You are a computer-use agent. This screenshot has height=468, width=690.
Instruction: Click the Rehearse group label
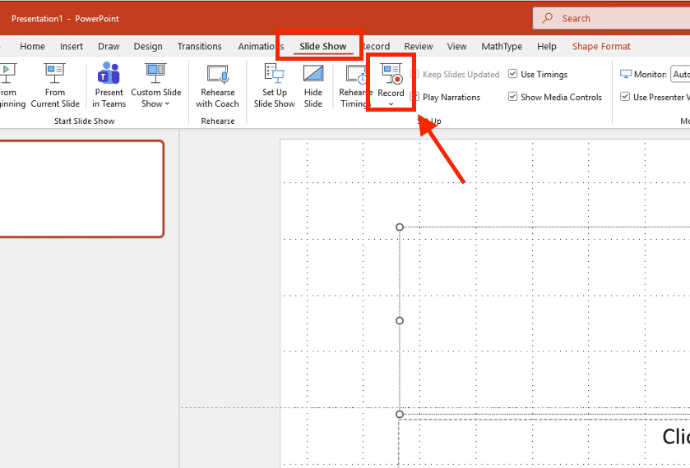click(218, 121)
